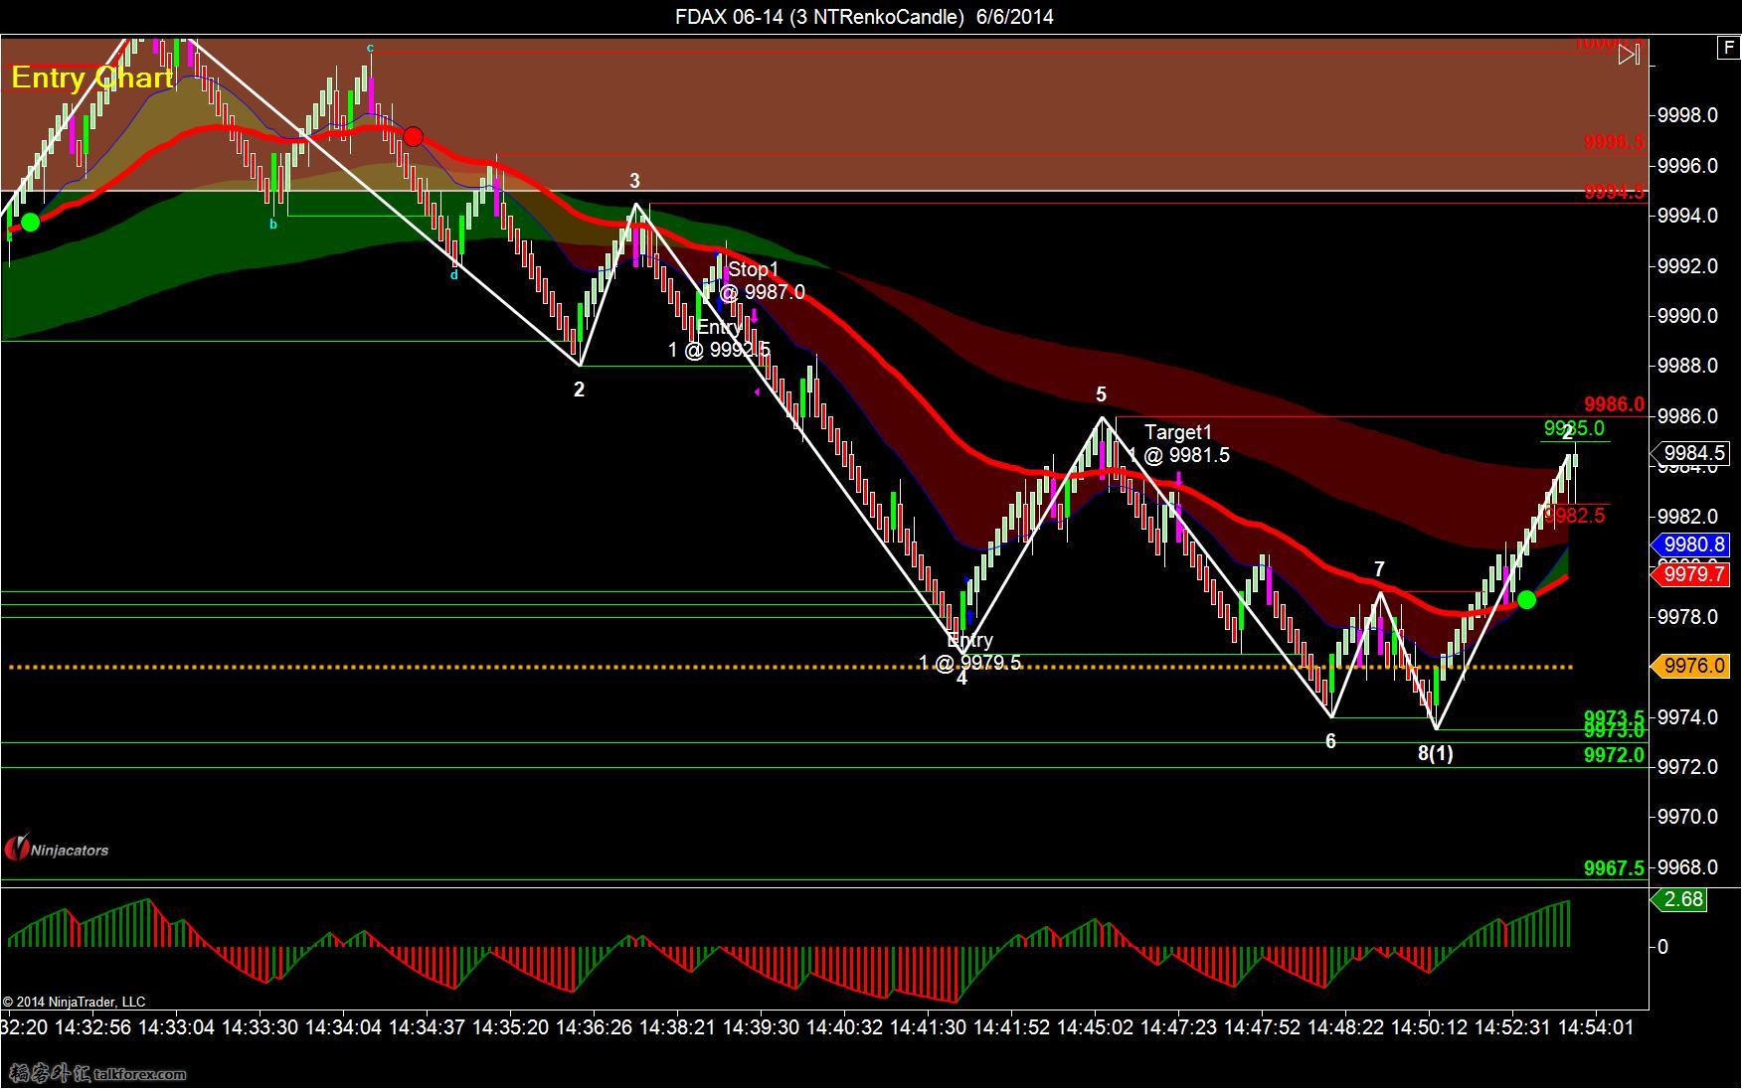Click the scroll-to-latest-bar arrow icon
This screenshot has width=1742, height=1089.
pyautogui.click(x=1629, y=54)
